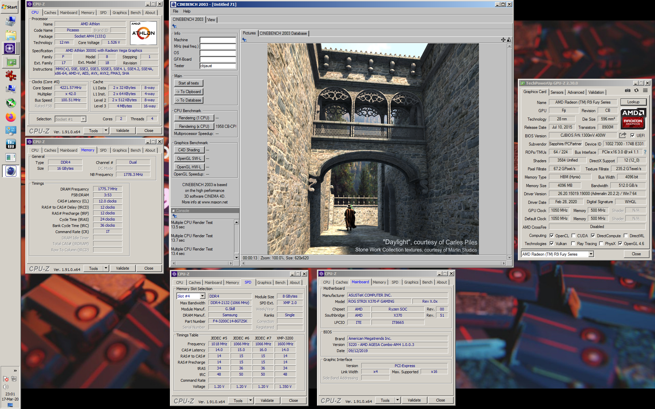Open the Help menu in Cinebench
The height and width of the screenshot is (409, 655).
coord(187,11)
